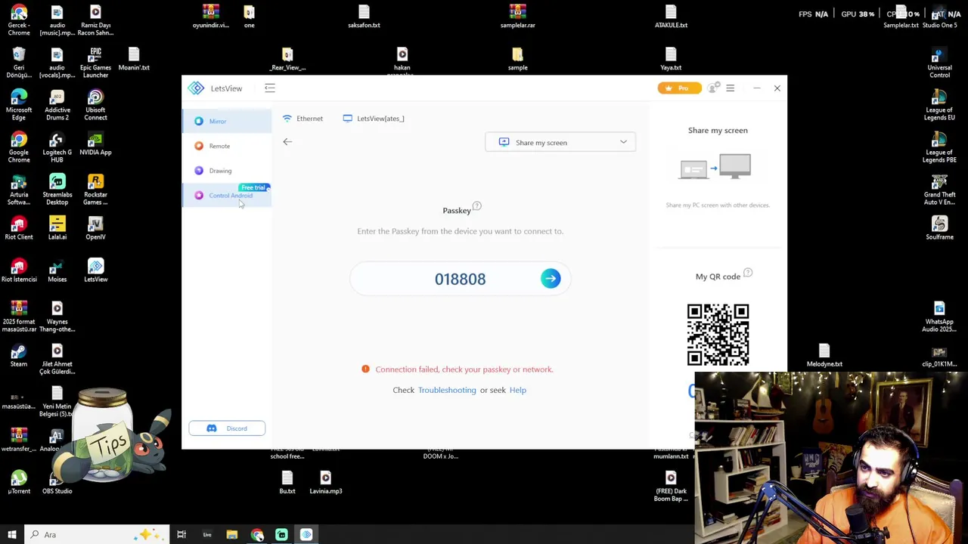The height and width of the screenshot is (544, 968).
Task: Click the Ethernet network indicator
Action: pyautogui.click(x=302, y=119)
